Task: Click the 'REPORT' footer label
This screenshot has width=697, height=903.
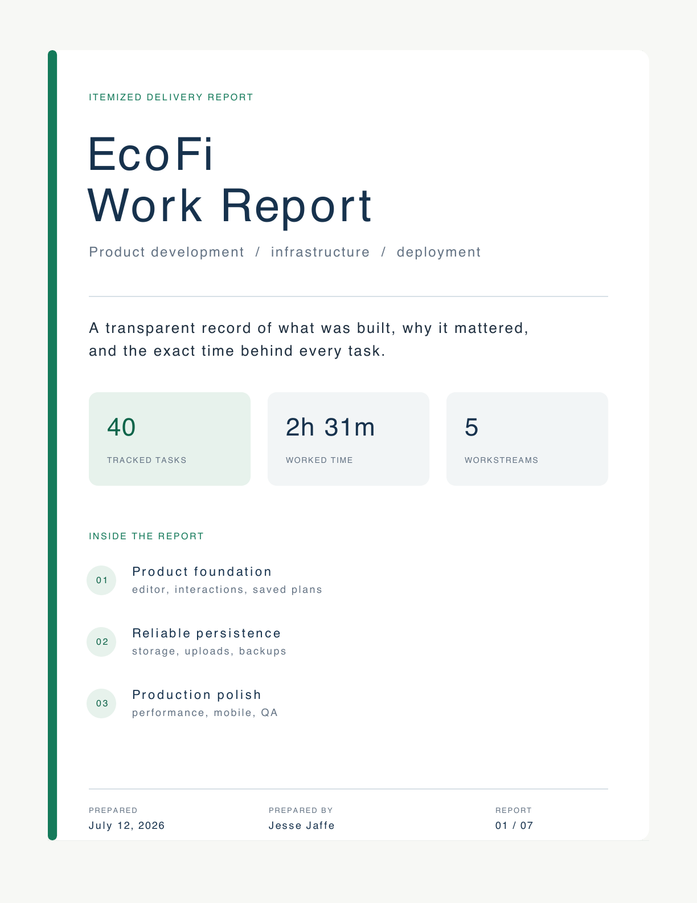Action: click(x=514, y=811)
